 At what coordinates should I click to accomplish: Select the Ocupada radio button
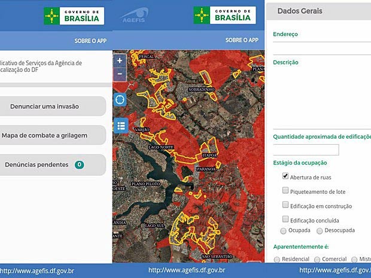(283, 231)
